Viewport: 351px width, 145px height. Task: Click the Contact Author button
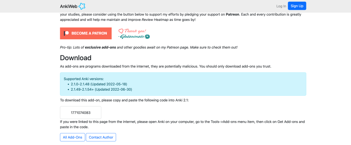[101, 137]
